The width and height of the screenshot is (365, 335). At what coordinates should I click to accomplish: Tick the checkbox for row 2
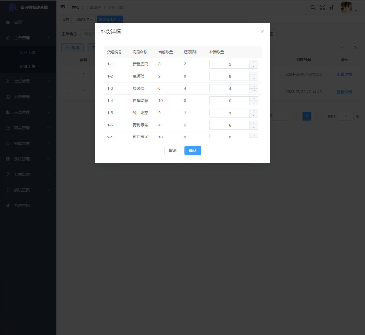(x=69, y=92)
